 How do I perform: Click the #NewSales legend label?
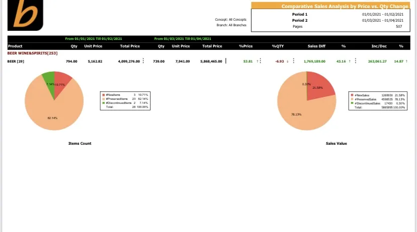pos(362,95)
